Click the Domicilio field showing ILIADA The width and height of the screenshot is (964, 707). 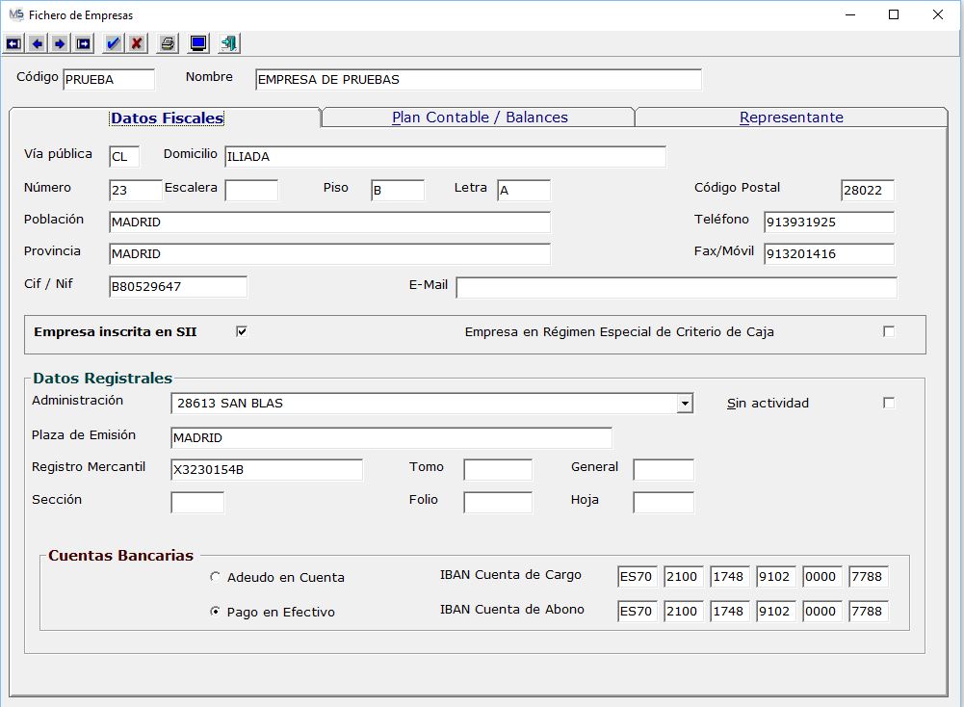pos(445,156)
